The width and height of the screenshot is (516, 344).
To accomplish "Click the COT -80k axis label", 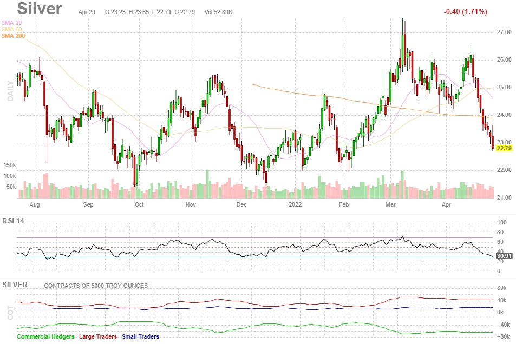I will coord(503,337).
